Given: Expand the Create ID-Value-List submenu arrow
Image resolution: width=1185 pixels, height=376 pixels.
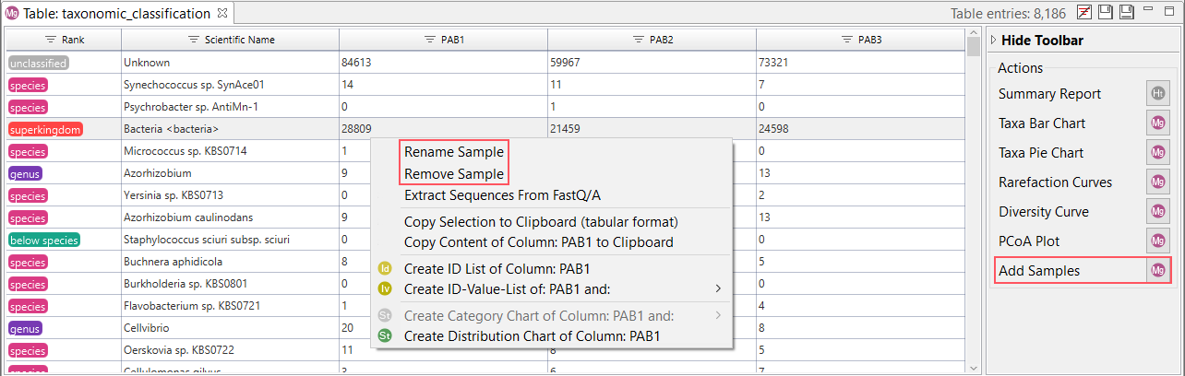Looking at the screenshot, I should [718, 289].
